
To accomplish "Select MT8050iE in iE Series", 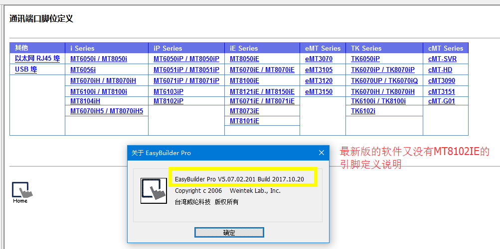I will pyautogui.click(x=244, y=59).
